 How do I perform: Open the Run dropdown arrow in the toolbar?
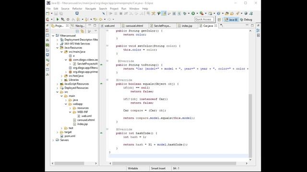point(197,13)
